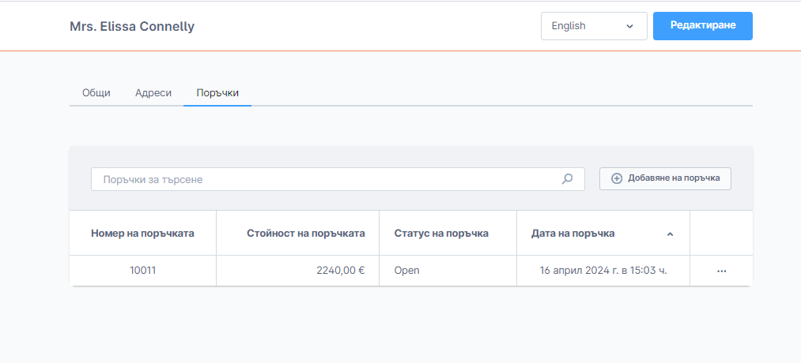801x363 pixels.
Task: Click the Дата на поръчка header label
Action: point(572,234)
